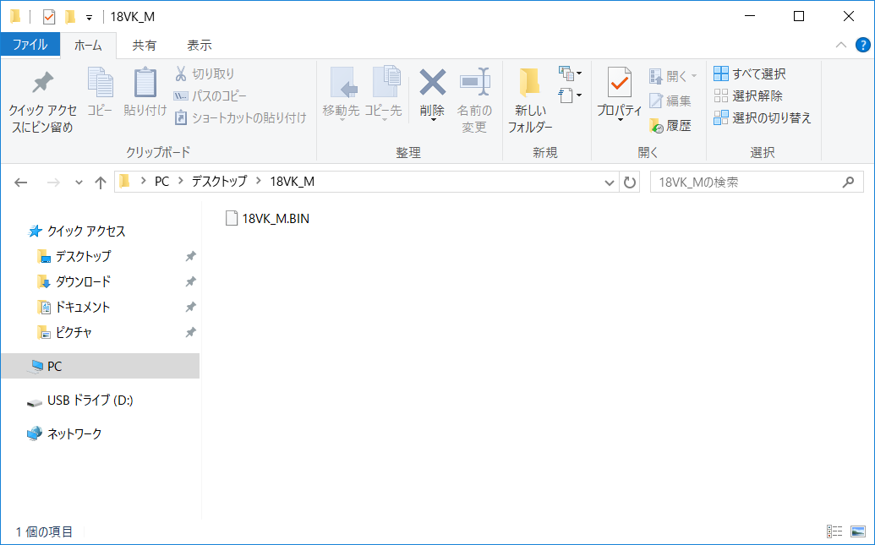875x545 pixels.
Task: Switch to large icons view in status bar
Action: [x=858, y=531]
